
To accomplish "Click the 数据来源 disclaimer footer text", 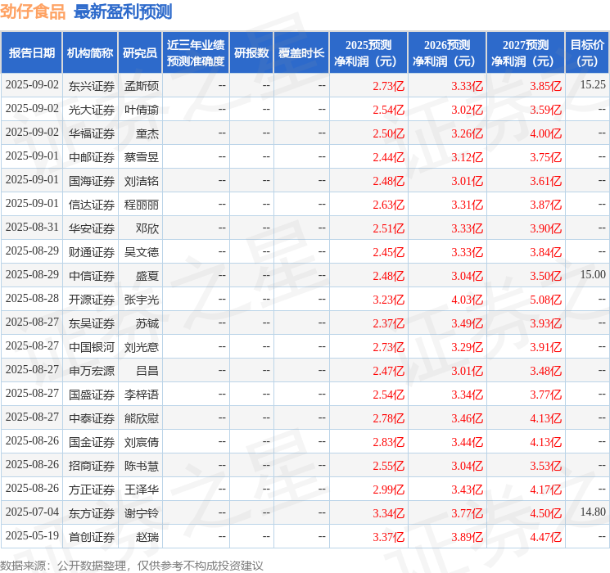I will coord(132,565).
